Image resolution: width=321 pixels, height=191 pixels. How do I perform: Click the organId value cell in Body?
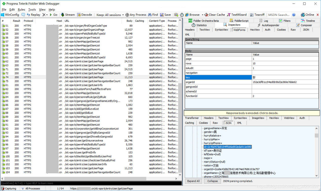285,82
